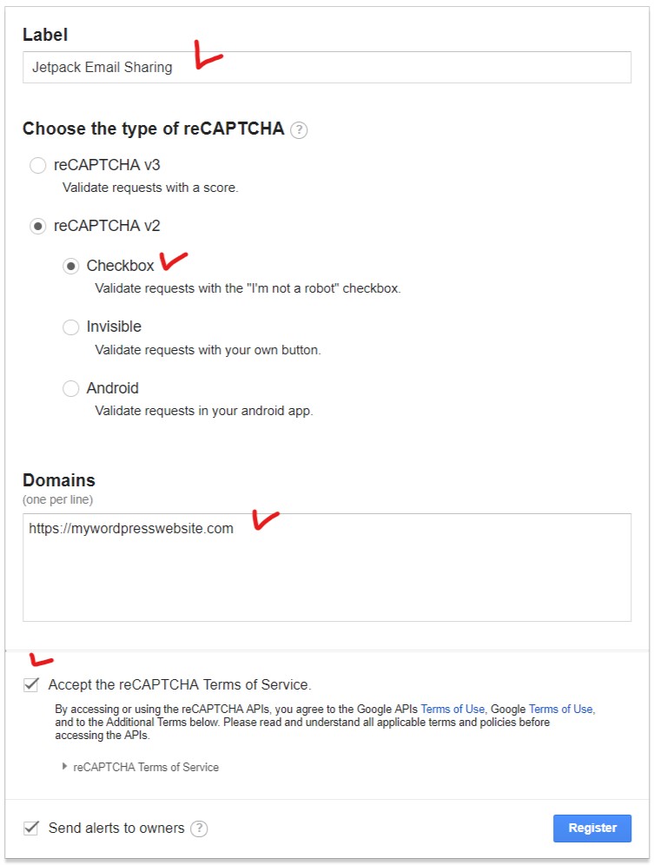Screen dimensions: 654x865
Task: Toggle Send alerts to owners checkbox
Action: (31, 828)
